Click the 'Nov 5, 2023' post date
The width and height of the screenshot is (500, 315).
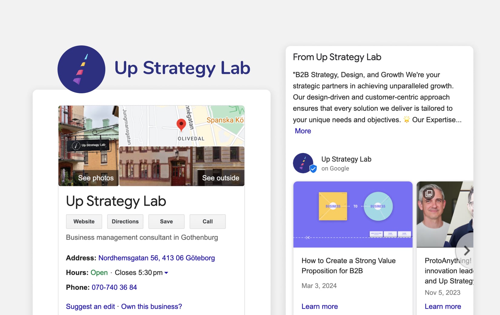[442, 293]
